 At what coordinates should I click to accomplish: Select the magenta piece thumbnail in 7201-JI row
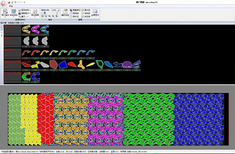(35, 29)
